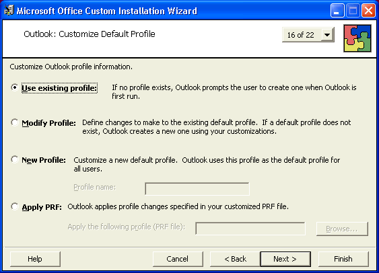Select the New Profile radio button
The width and height of the screenshot is (379, 273).
click(x=15, y=159)
